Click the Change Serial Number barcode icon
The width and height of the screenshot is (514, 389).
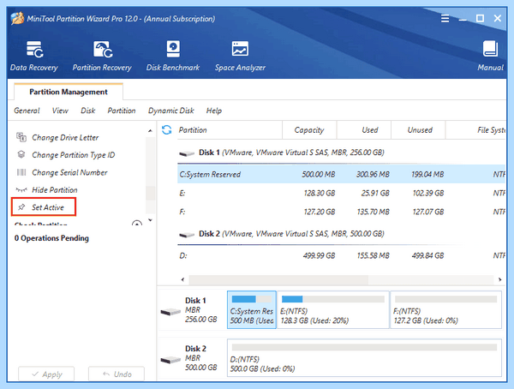point(21,172)
